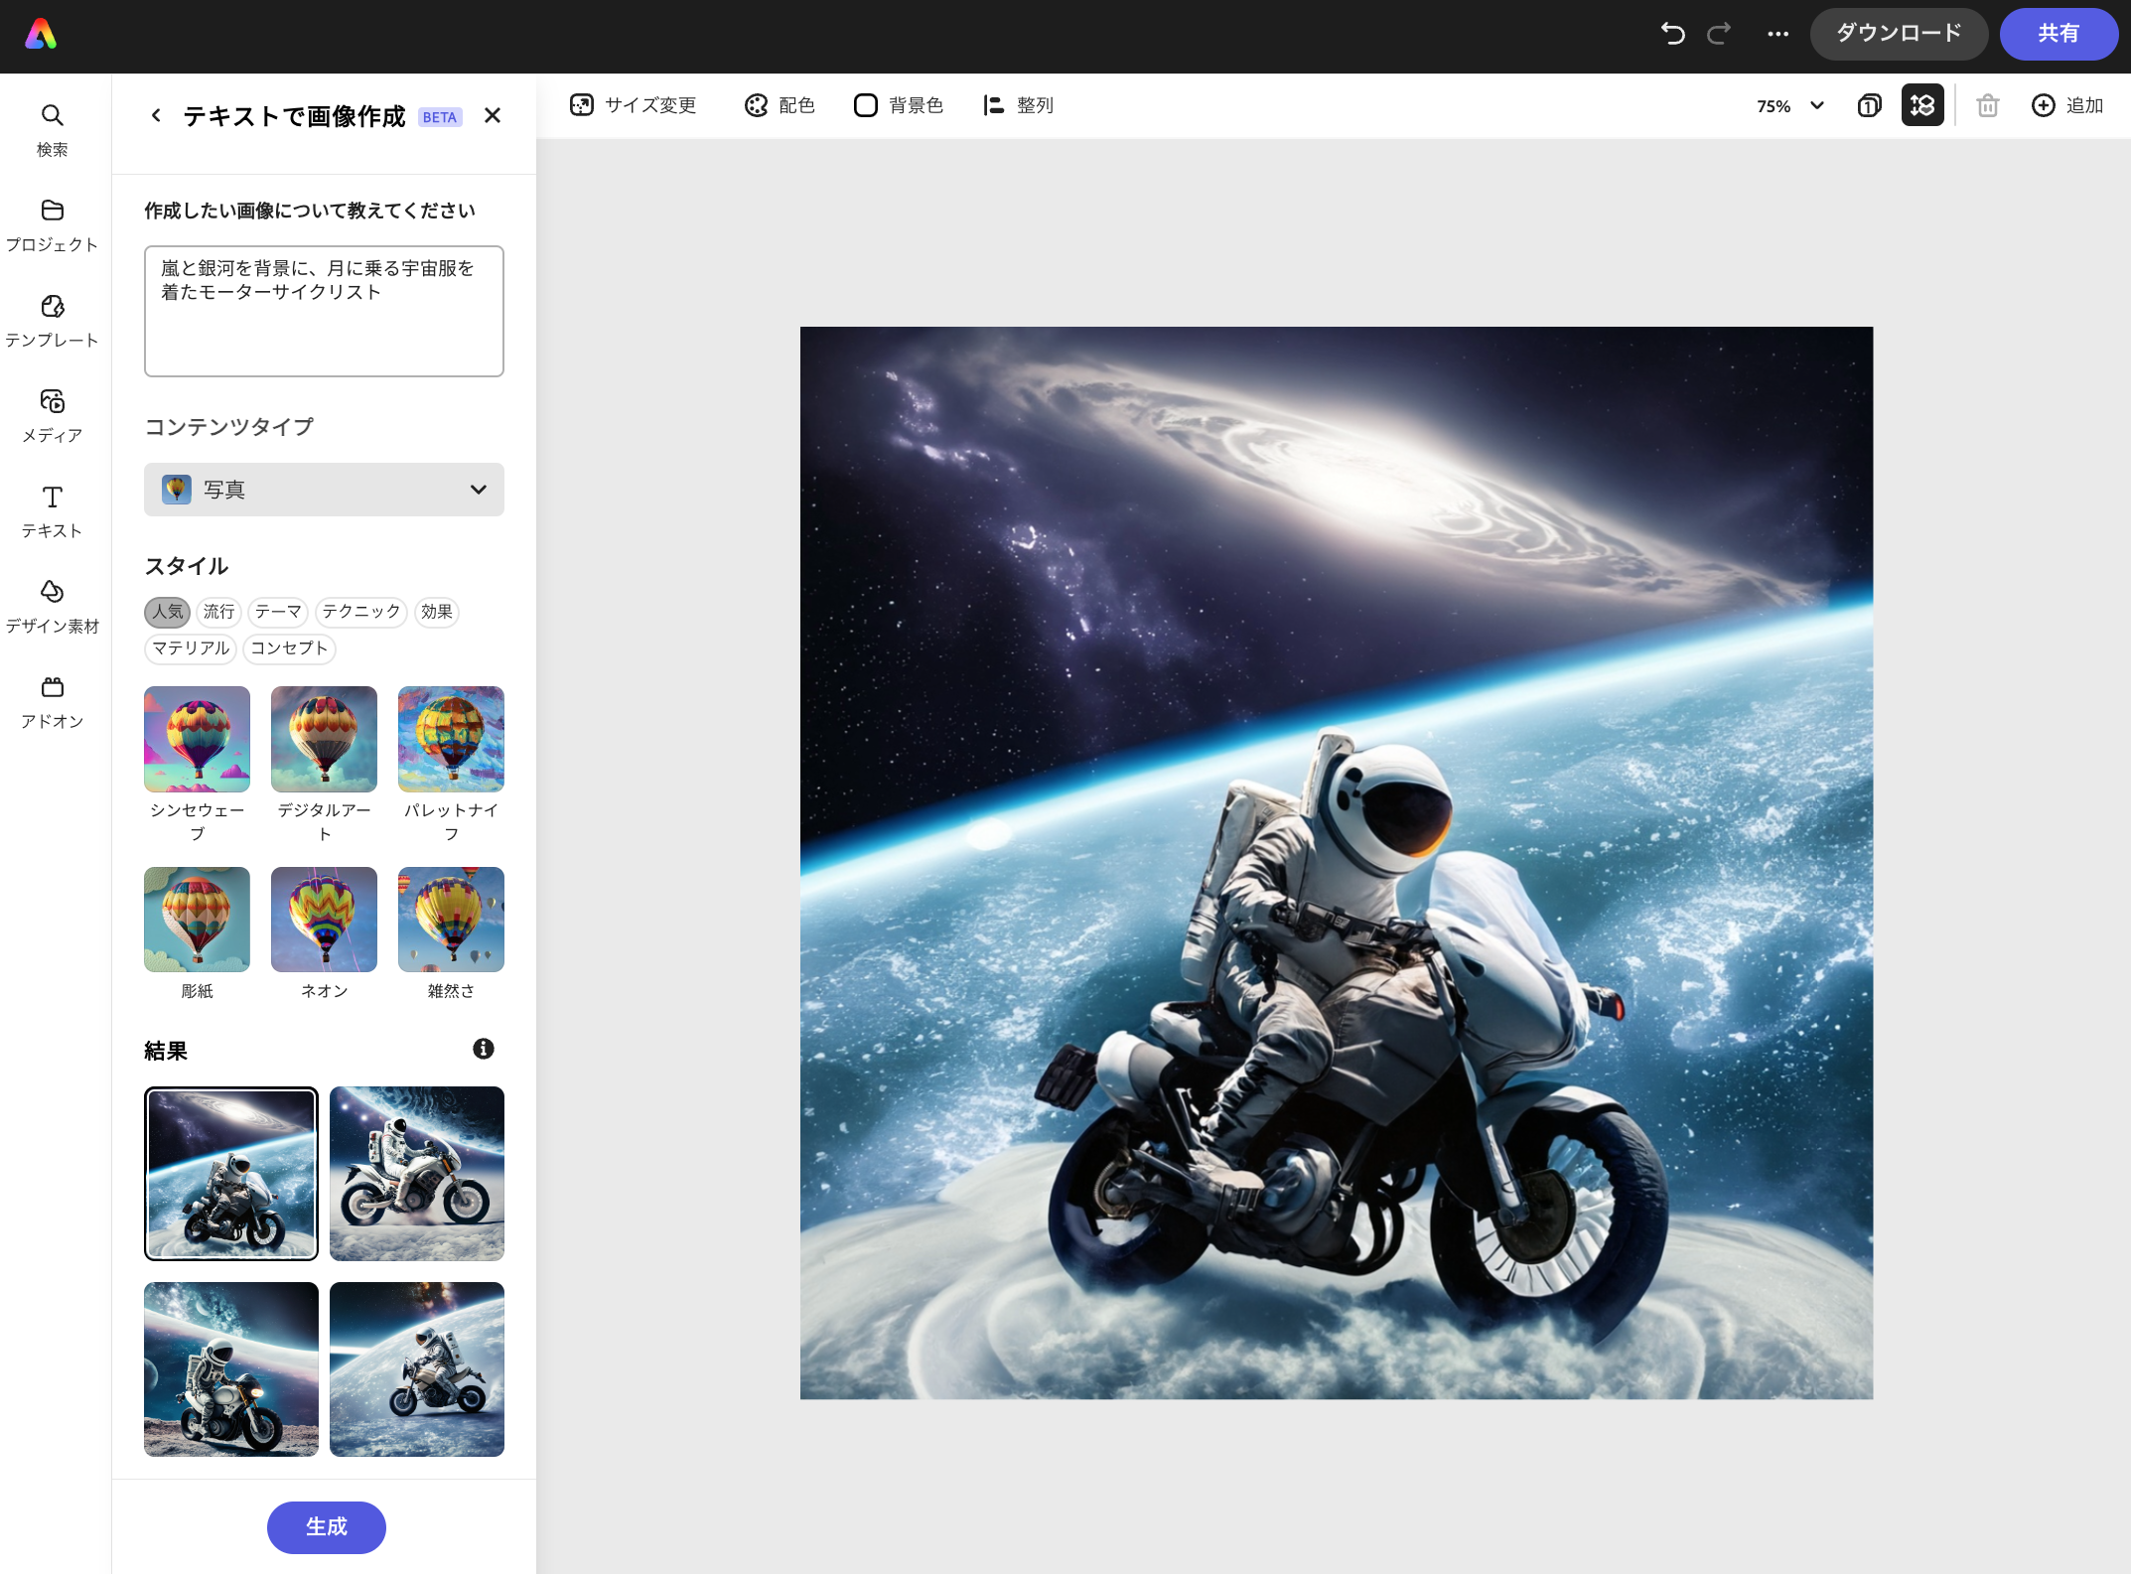
Task: Toggle the 流行 style filter
Action: (x=218, y=612)
